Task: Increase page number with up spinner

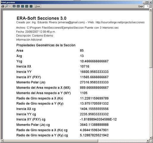Action: pyautogui.click(x=150, y=6)
